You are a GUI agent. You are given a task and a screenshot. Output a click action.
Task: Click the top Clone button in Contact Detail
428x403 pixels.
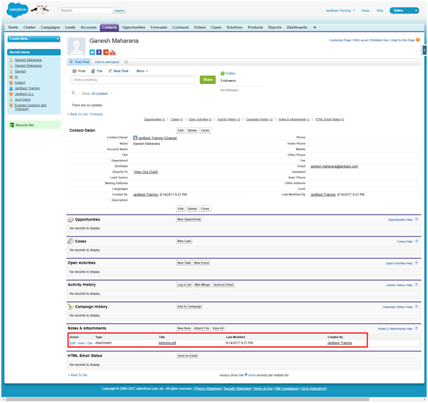pos(204,130)
